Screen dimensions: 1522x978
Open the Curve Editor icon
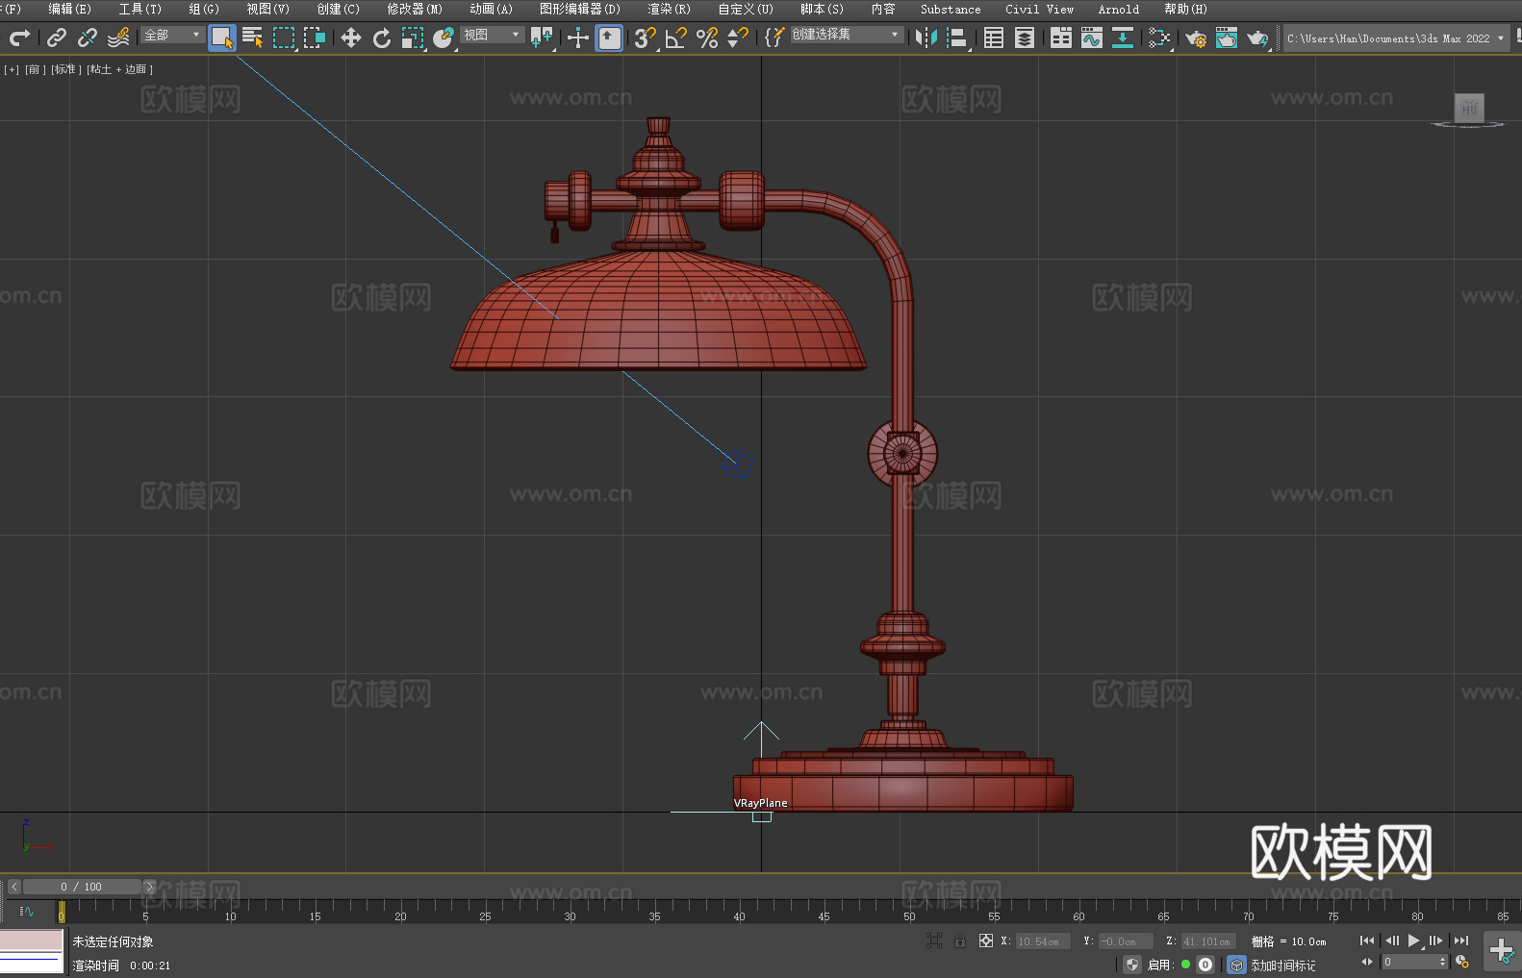pyautogui.click(x=1091, y=38)
